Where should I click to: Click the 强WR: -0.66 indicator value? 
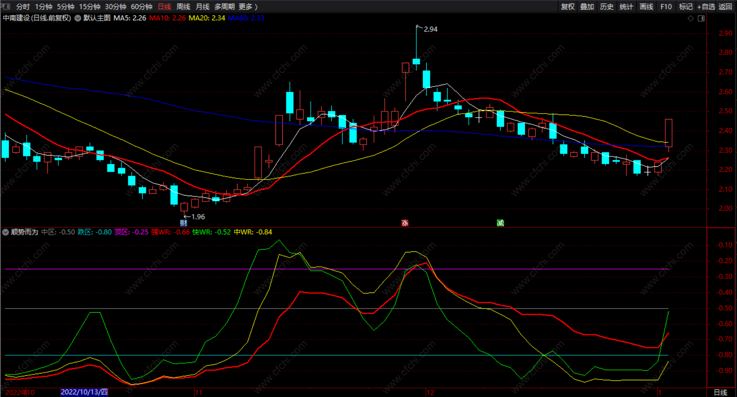pyautogui.click(x=170, y=232)
